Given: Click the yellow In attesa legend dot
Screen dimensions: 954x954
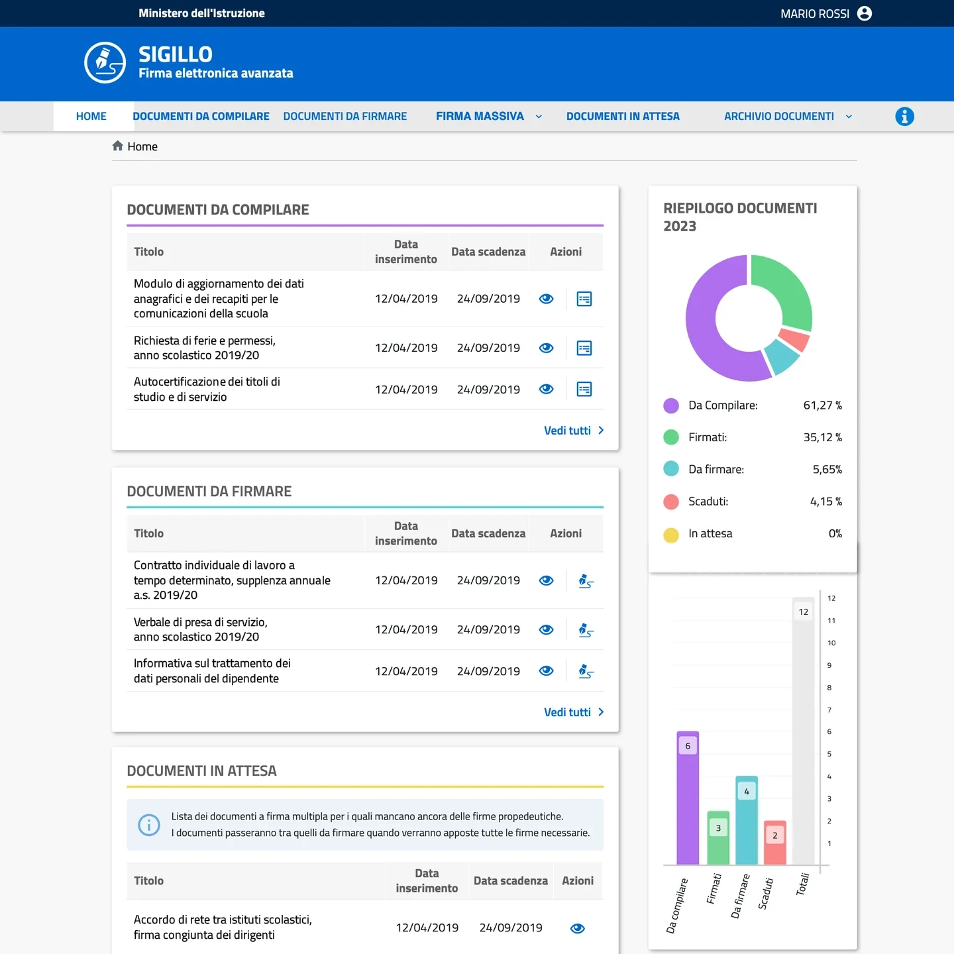Looking at the screenshot, I should click(671, 534).
